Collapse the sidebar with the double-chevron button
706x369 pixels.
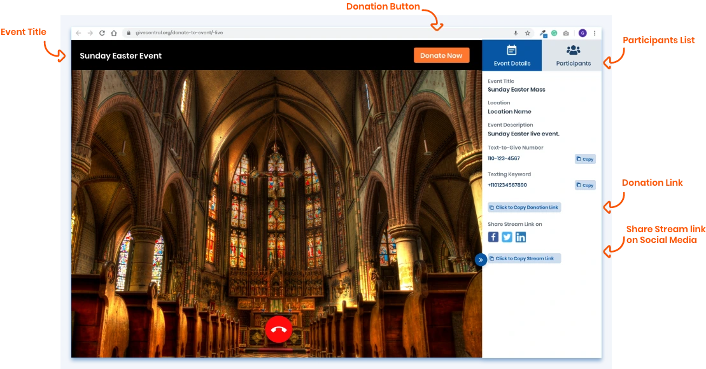[481, 260]
